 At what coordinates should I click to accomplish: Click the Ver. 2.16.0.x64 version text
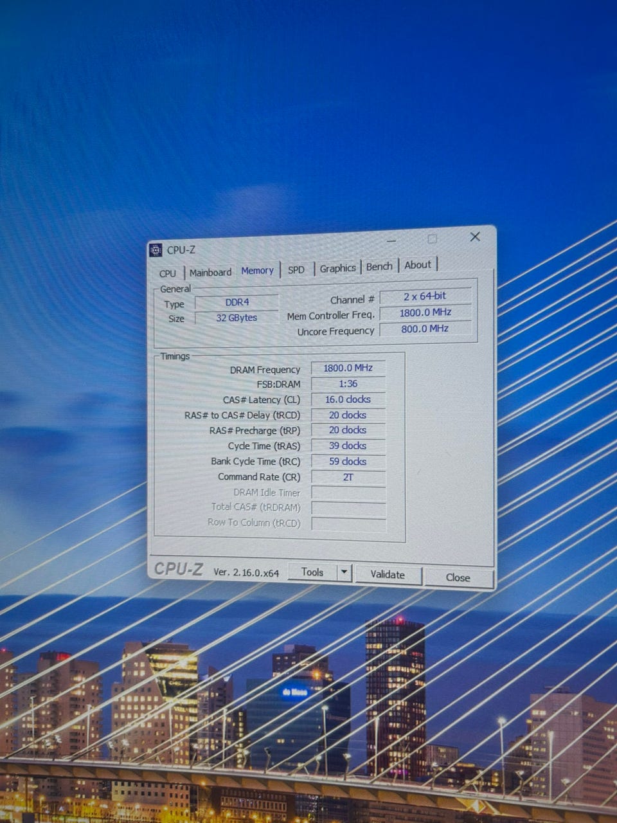click(246, 572)
